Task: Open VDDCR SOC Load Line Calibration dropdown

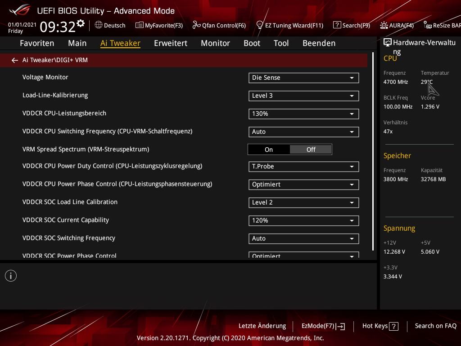Action: click(304, 202)
